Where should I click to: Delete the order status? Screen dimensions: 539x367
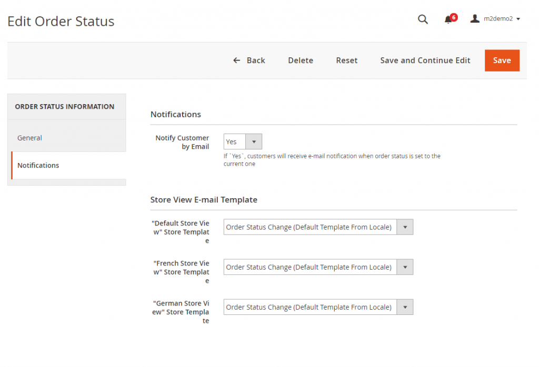[x=300, y=60]
